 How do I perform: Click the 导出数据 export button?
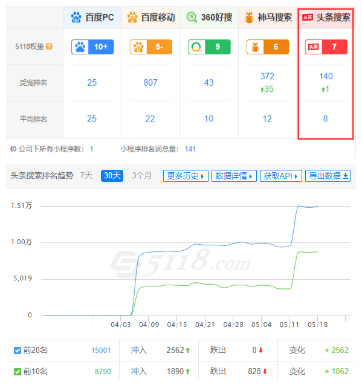[x=328, y=176]
